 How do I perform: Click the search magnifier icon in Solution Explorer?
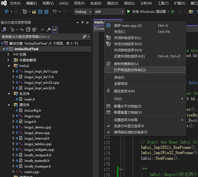click(84, 37)
